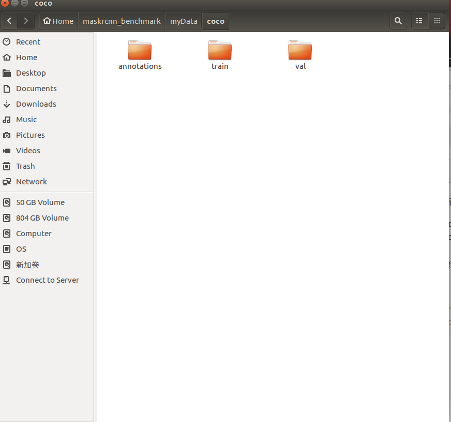451x422 pixels.
Task: Choose Connect to Server
Action: (x=47, y=280)
